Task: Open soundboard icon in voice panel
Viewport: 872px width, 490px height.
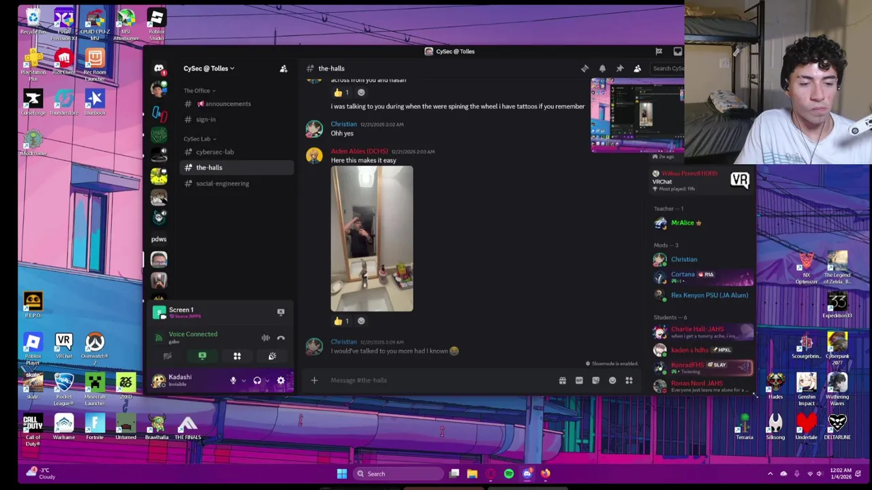Action: coord(272,356)
